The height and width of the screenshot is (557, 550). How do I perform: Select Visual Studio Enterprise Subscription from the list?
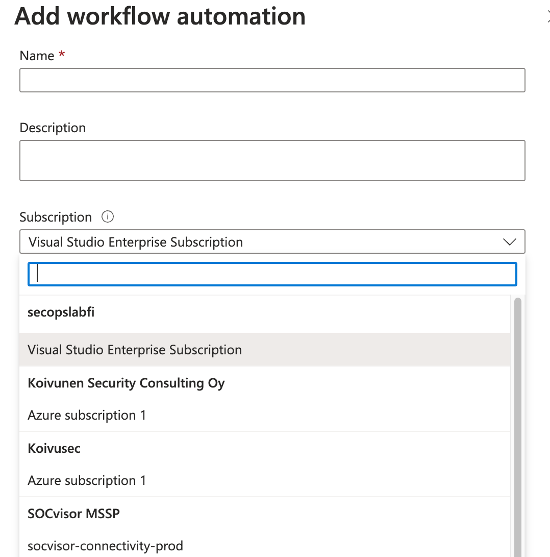pos(265,350)
